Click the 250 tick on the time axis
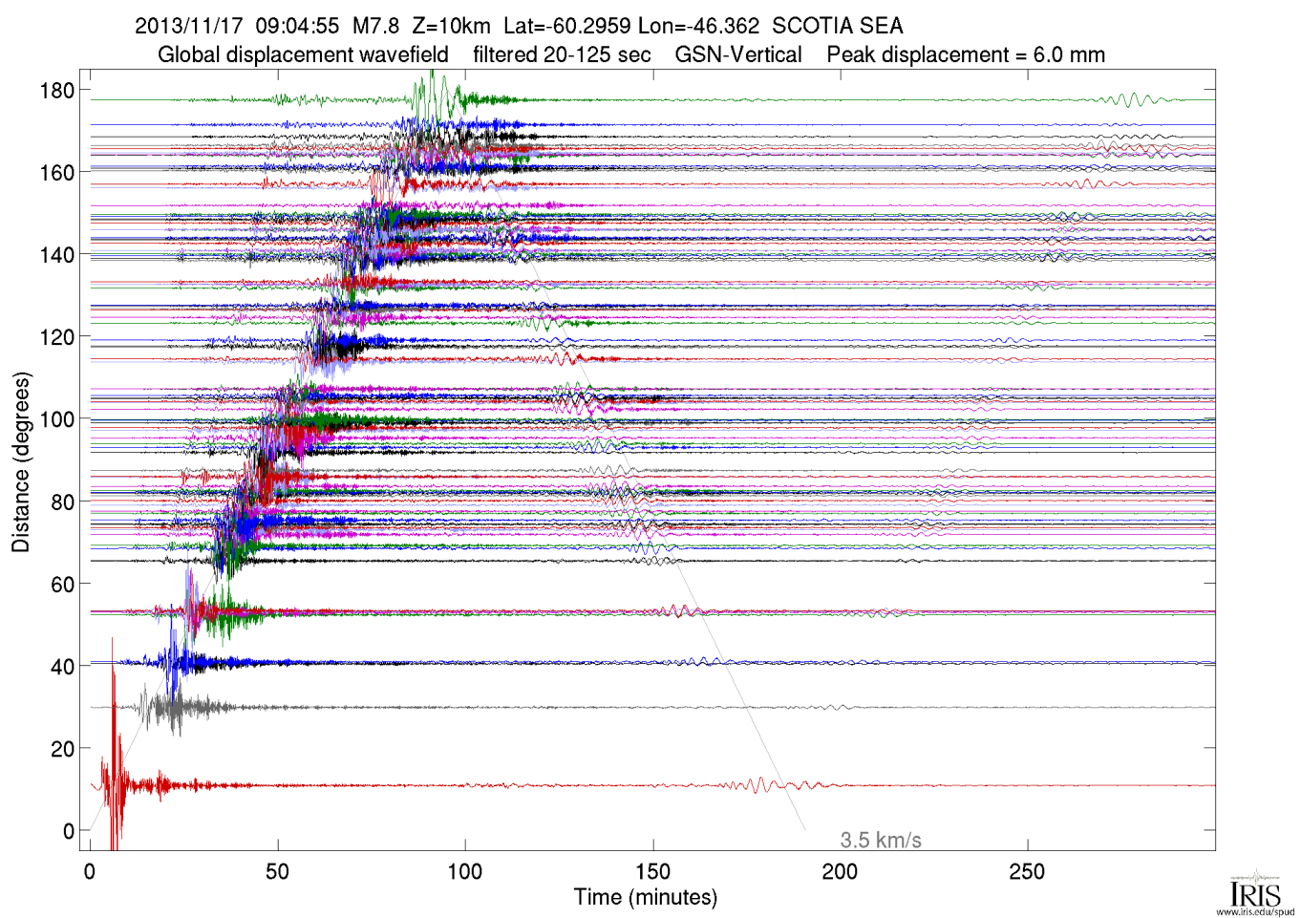 [1027, 871]
